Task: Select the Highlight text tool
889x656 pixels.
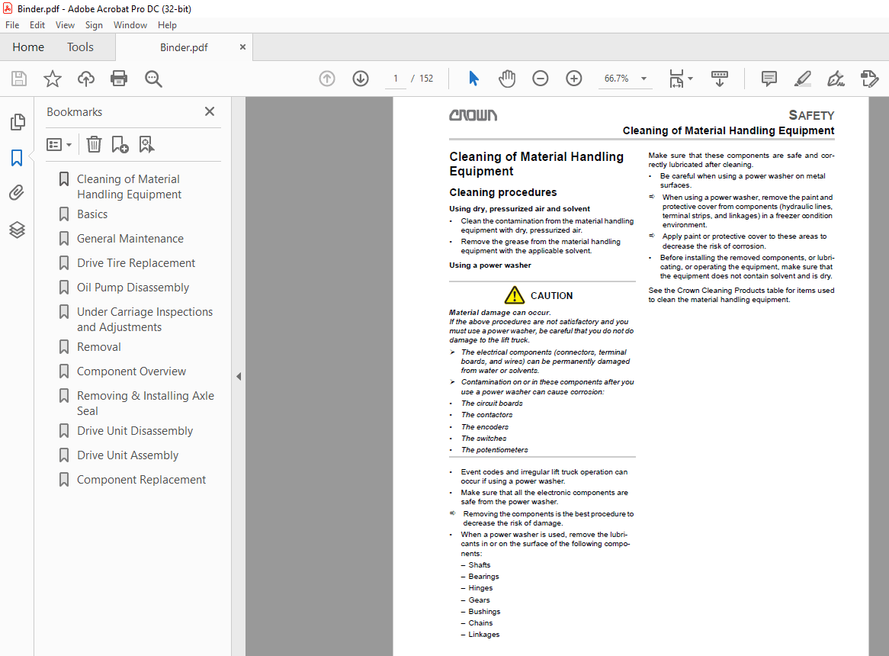Action: [802, 79]
